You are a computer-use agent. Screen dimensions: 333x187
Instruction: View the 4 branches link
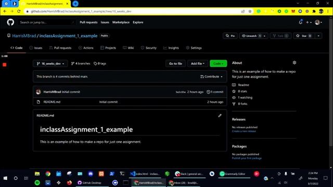[81, 63]
